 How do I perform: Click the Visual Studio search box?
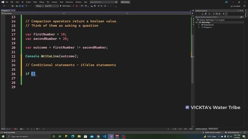[103, 2]
